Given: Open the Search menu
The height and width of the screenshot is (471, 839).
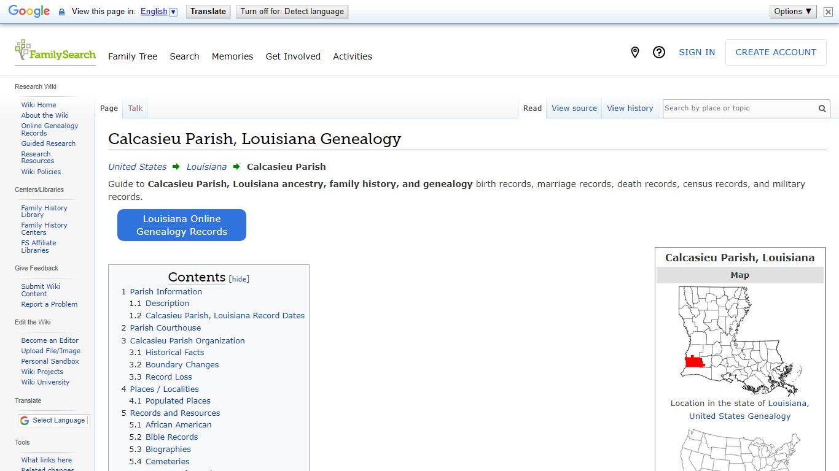Looking at the screenshot, I should coord(184,56).
